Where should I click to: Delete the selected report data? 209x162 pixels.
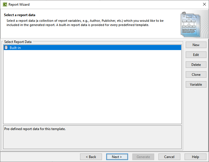[196, 65]
